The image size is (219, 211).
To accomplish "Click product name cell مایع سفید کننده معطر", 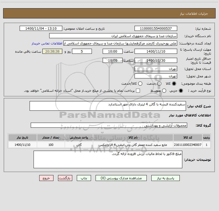I will pyautogui.click(x=133, y=145).
